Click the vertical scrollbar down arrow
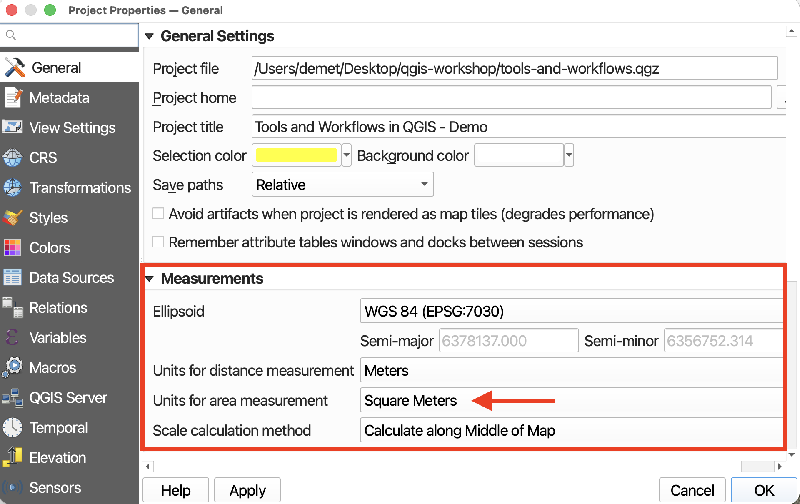The width and height of the screenshot is (800, 504). 791,455
